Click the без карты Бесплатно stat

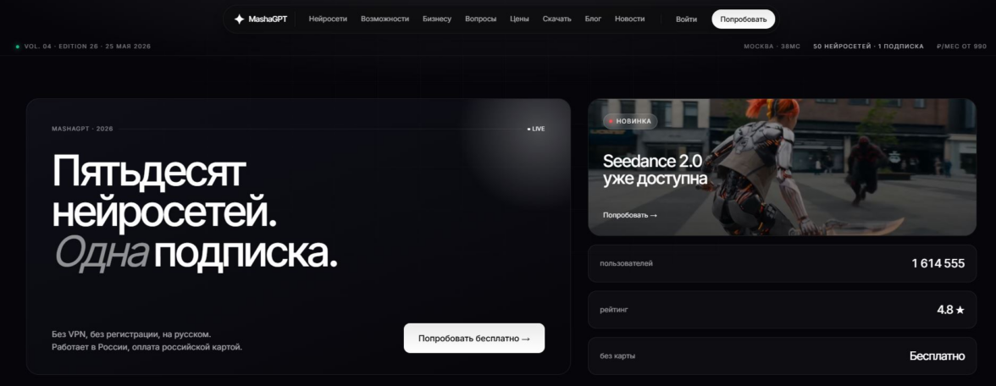[782, 356]
